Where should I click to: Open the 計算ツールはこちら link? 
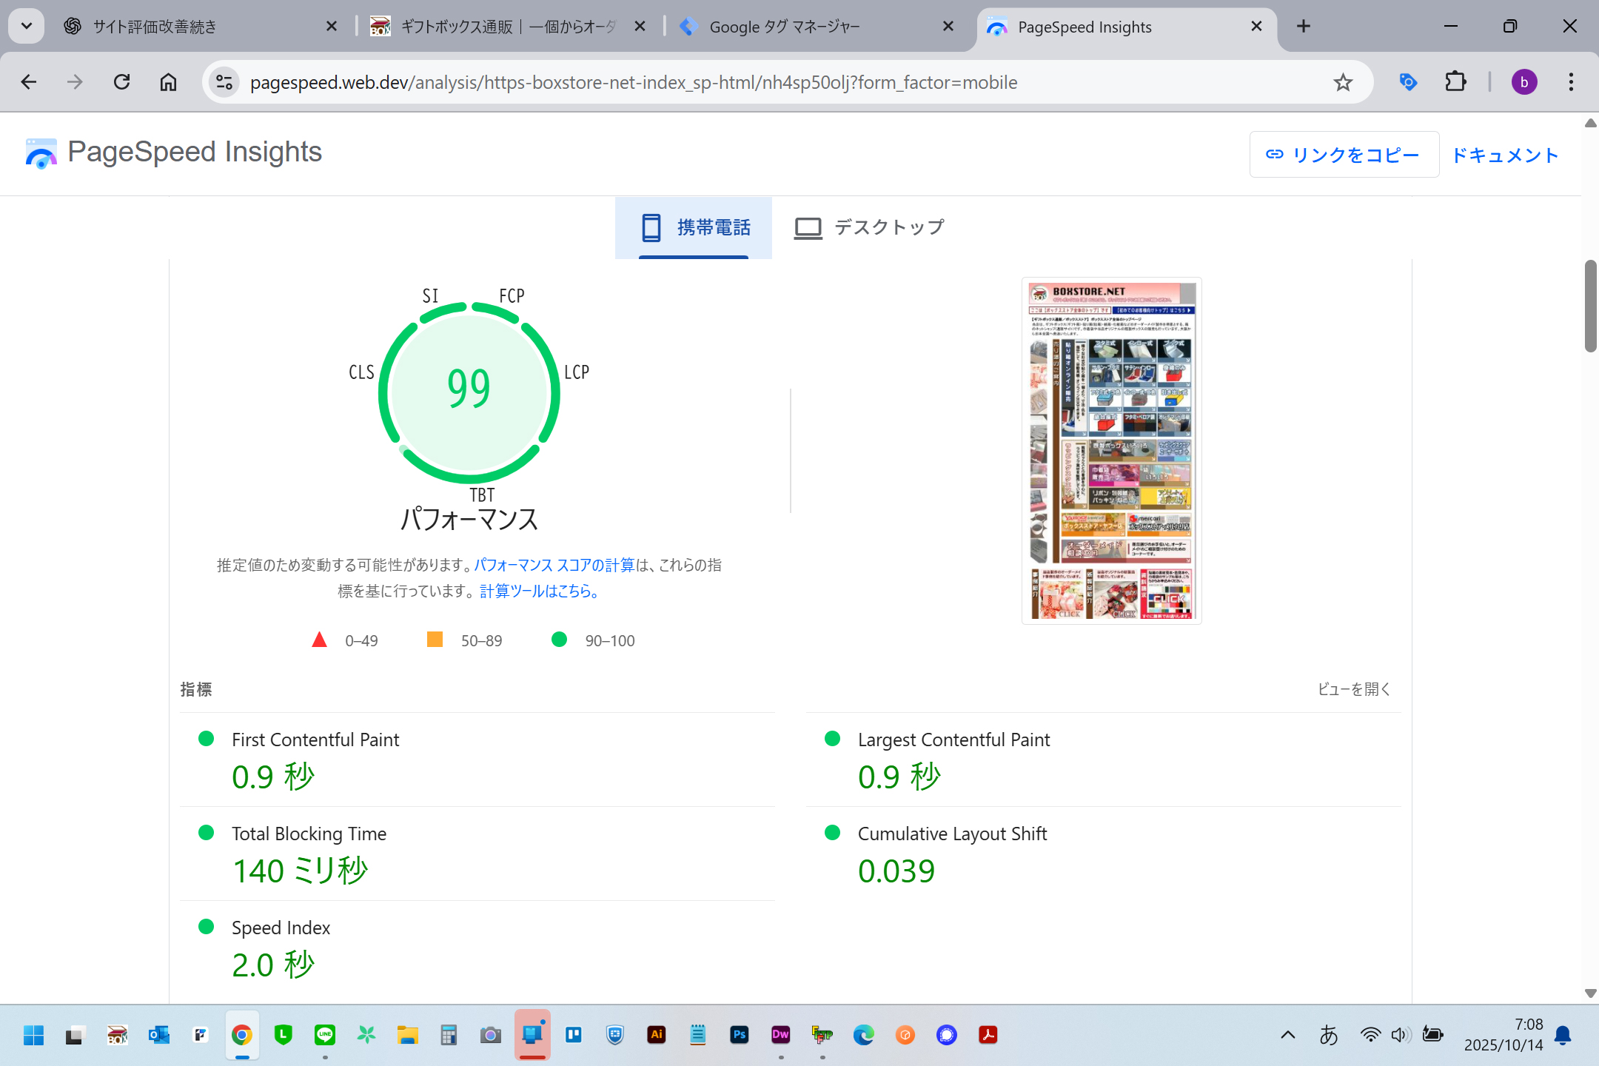pos(539,591)
